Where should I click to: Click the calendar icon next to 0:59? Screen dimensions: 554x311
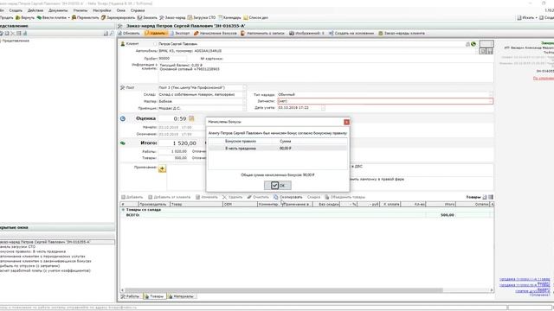(191, 119)
